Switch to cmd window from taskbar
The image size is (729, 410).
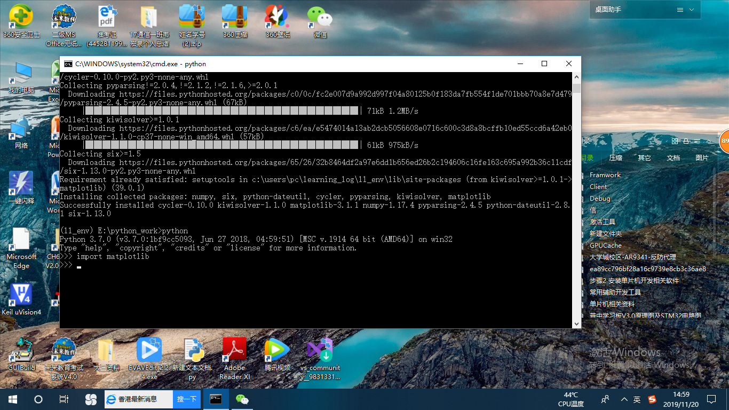pos(216,399)
